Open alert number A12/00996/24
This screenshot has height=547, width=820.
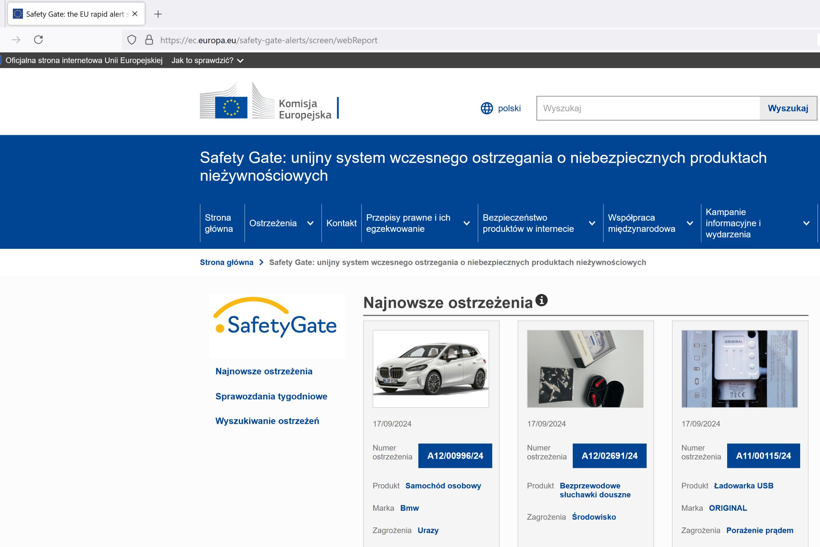[x=455, y=456]
